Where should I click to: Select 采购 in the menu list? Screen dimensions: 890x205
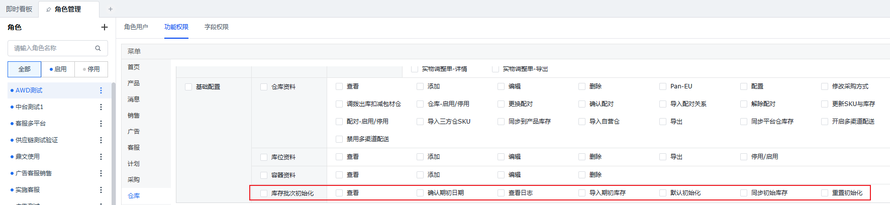tap(134, 180)
